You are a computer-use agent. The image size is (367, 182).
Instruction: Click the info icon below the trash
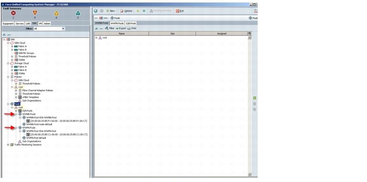tap(255, 109)
